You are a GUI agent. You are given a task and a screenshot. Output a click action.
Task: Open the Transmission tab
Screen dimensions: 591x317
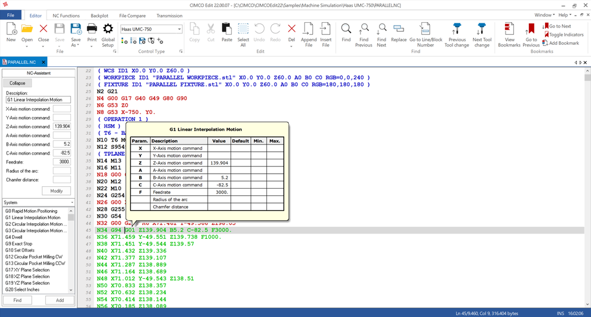click(169, 16)
